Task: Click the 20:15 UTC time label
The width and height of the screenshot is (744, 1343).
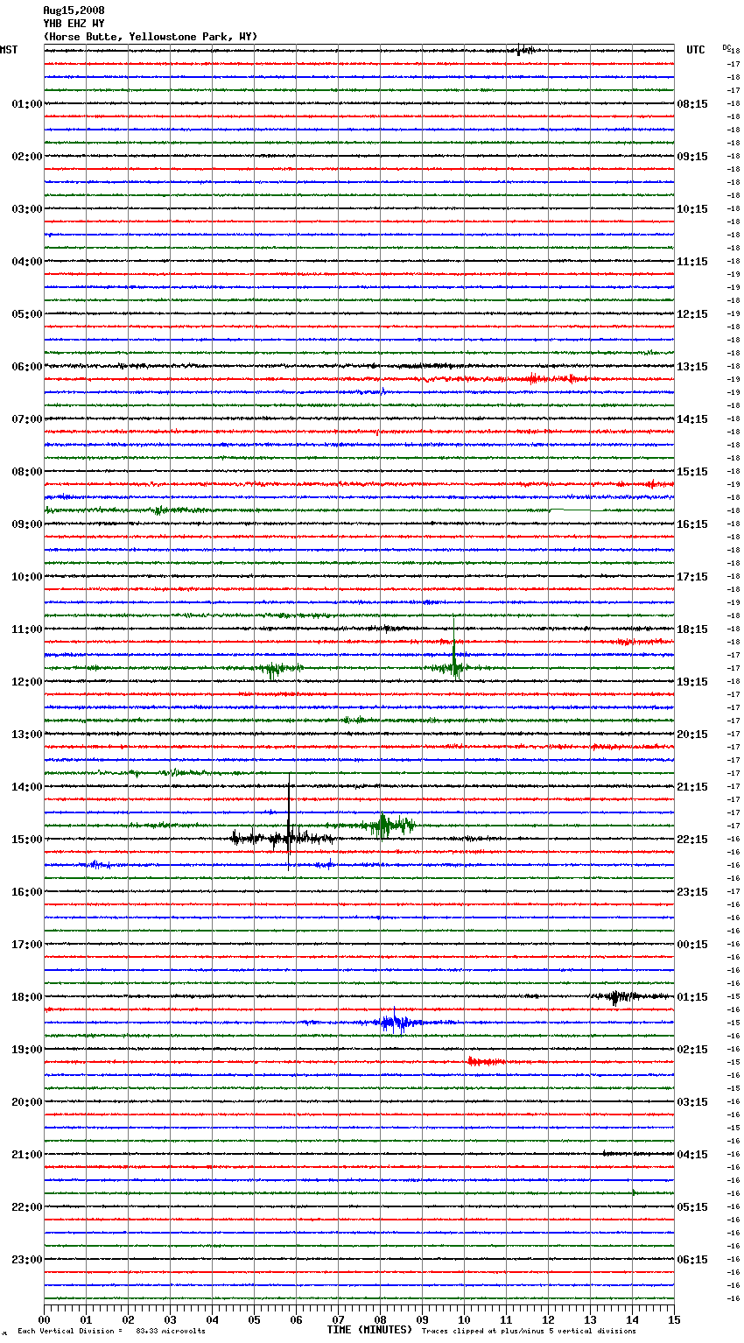Action: [x=692, y=735]
